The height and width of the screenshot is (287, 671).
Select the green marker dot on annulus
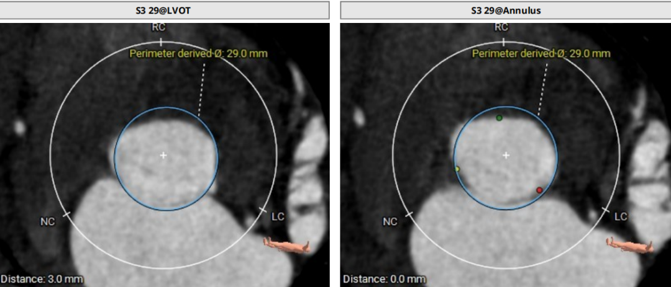point(499,118)
